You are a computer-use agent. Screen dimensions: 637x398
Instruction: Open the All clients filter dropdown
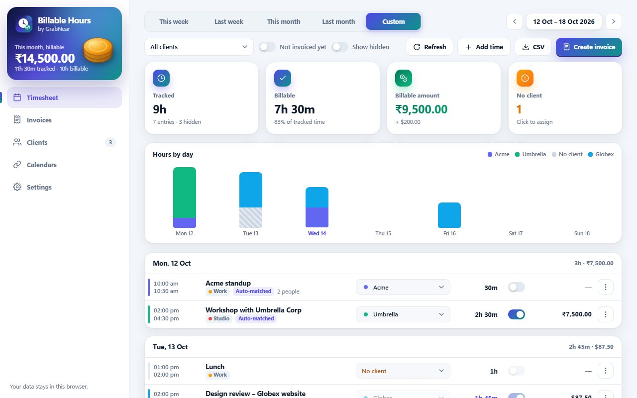coord(199,47)
